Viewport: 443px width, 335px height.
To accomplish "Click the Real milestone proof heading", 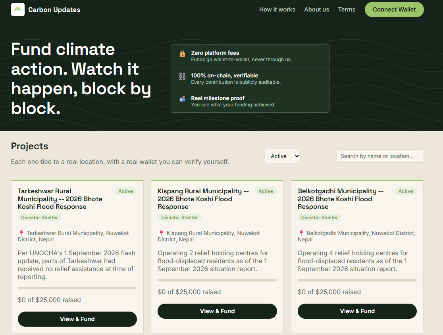I will (218, 98).
